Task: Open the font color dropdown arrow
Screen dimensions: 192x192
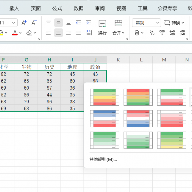Action: (x=20, y=33)
